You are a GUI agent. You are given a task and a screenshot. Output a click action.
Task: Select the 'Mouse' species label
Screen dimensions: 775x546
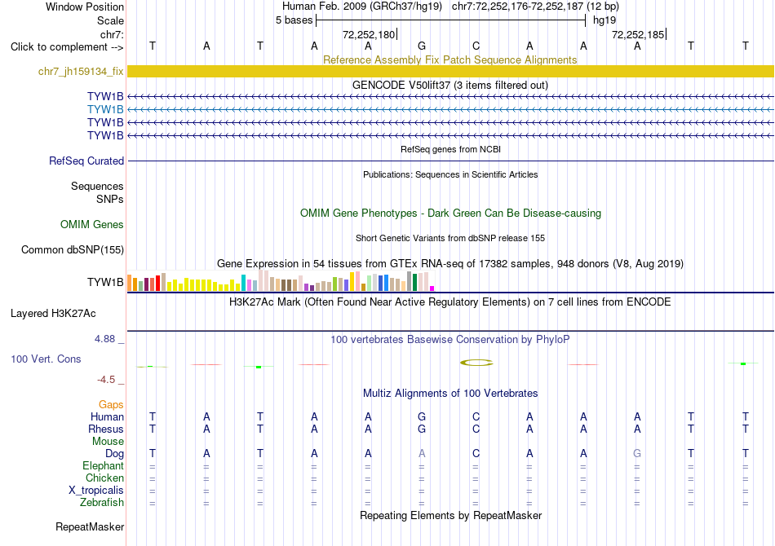[x=108, y=442]
